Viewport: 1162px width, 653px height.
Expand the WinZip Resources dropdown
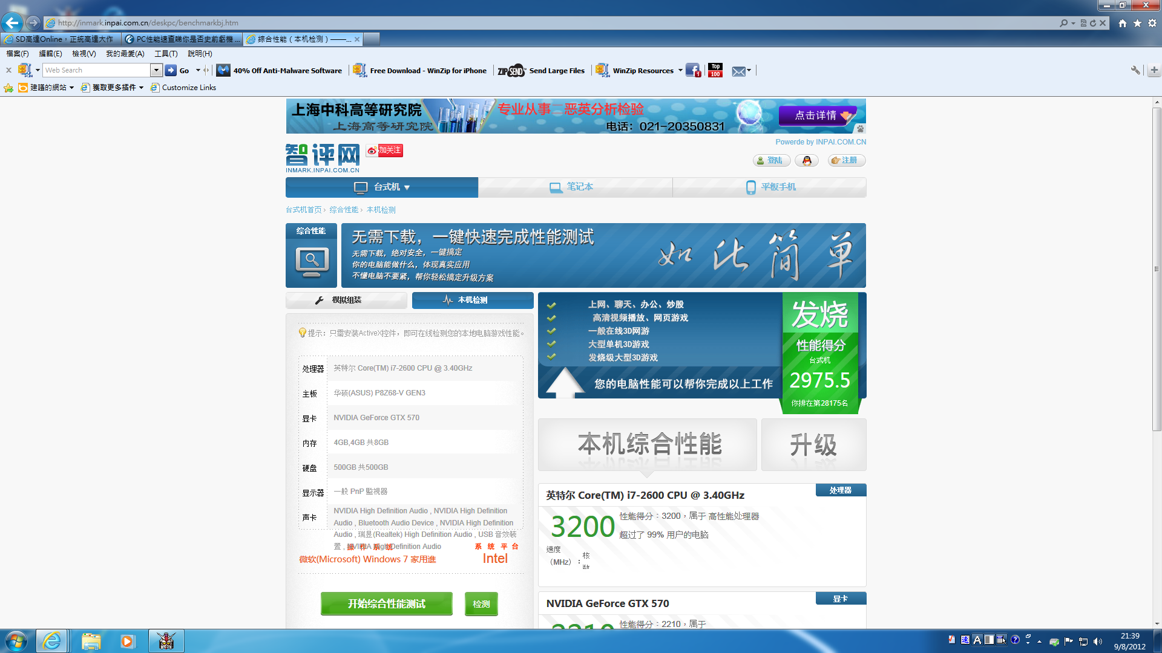pyautogui.click(x=680, y=70)
